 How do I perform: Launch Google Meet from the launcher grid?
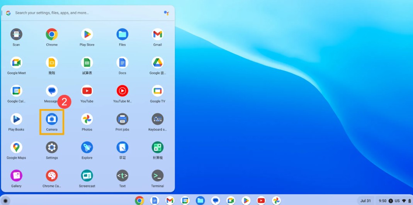[16, 63]
